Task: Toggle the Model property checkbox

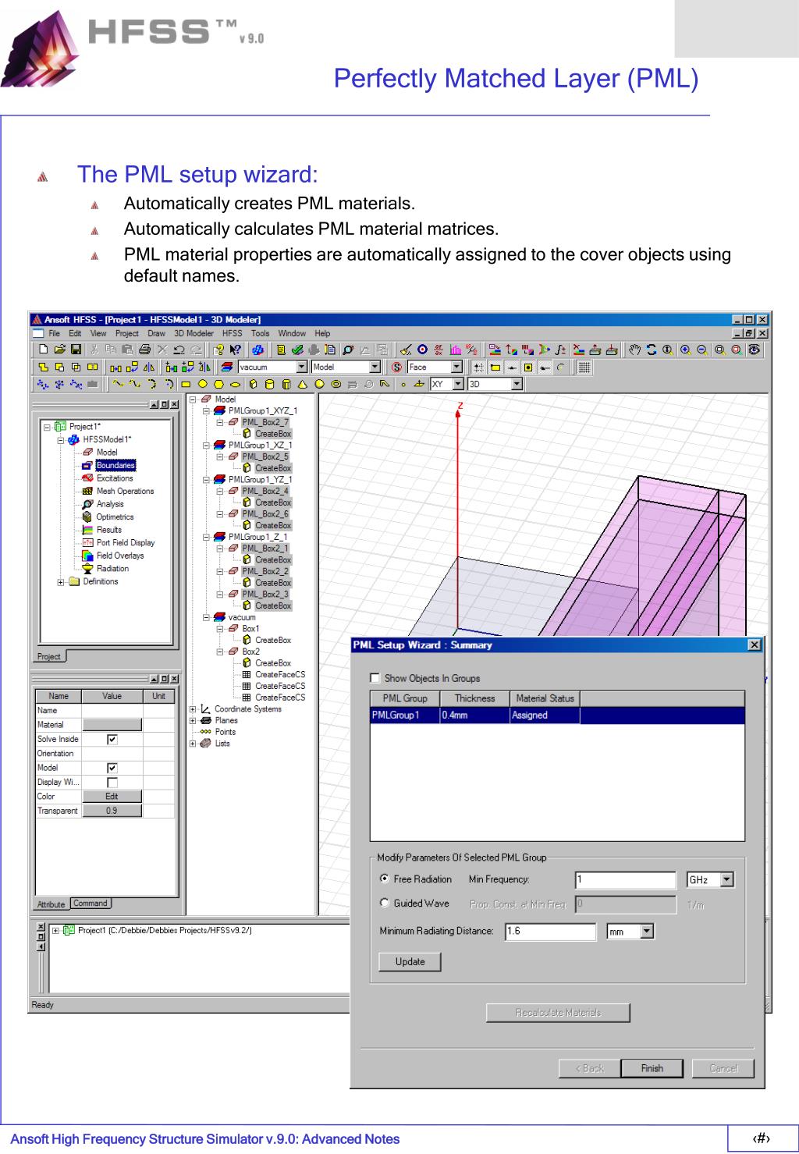Action: (112, 768)
